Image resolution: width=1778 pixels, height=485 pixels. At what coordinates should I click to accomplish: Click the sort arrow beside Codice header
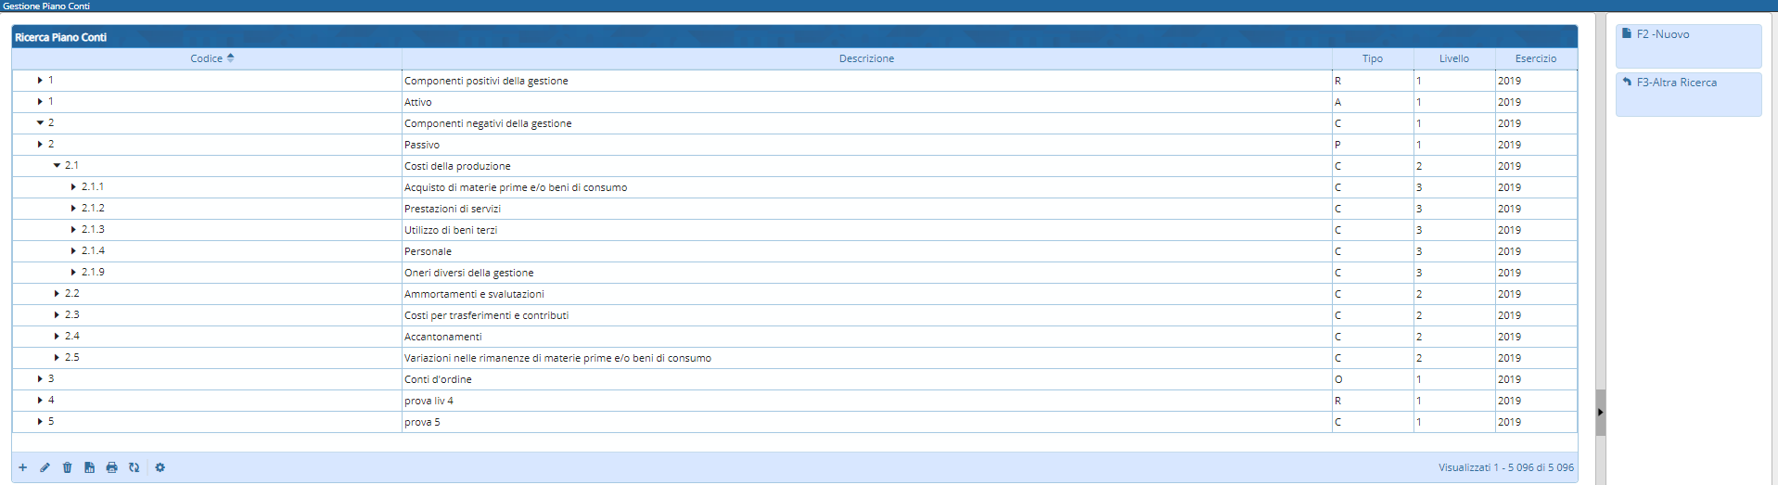click(231, 57)
